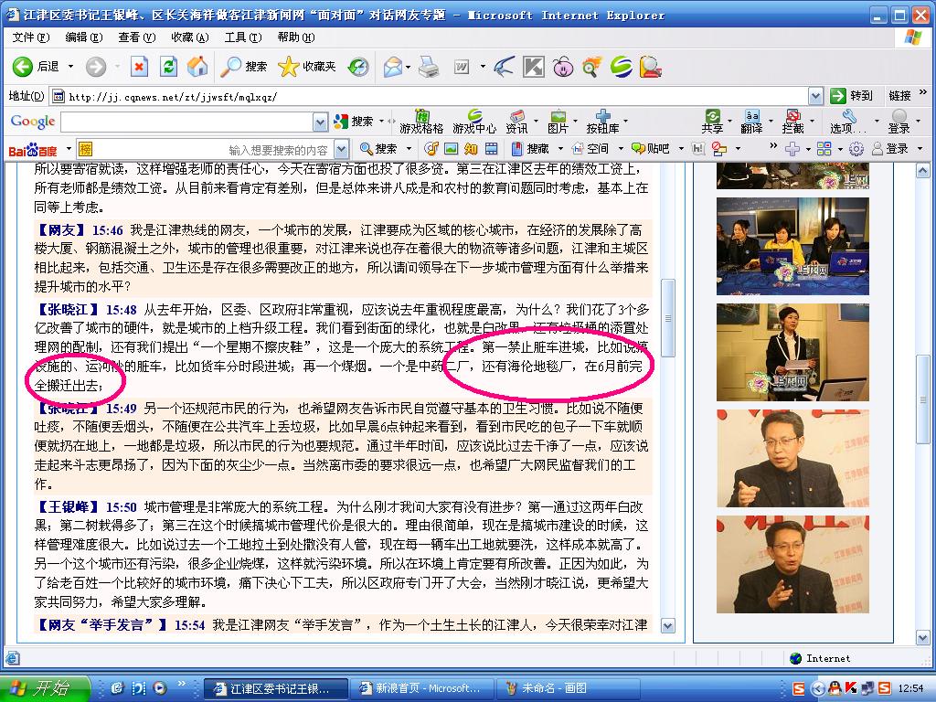Expand the 链接 links toolbar chevron
936x702 pixels.
click(923, 92)
